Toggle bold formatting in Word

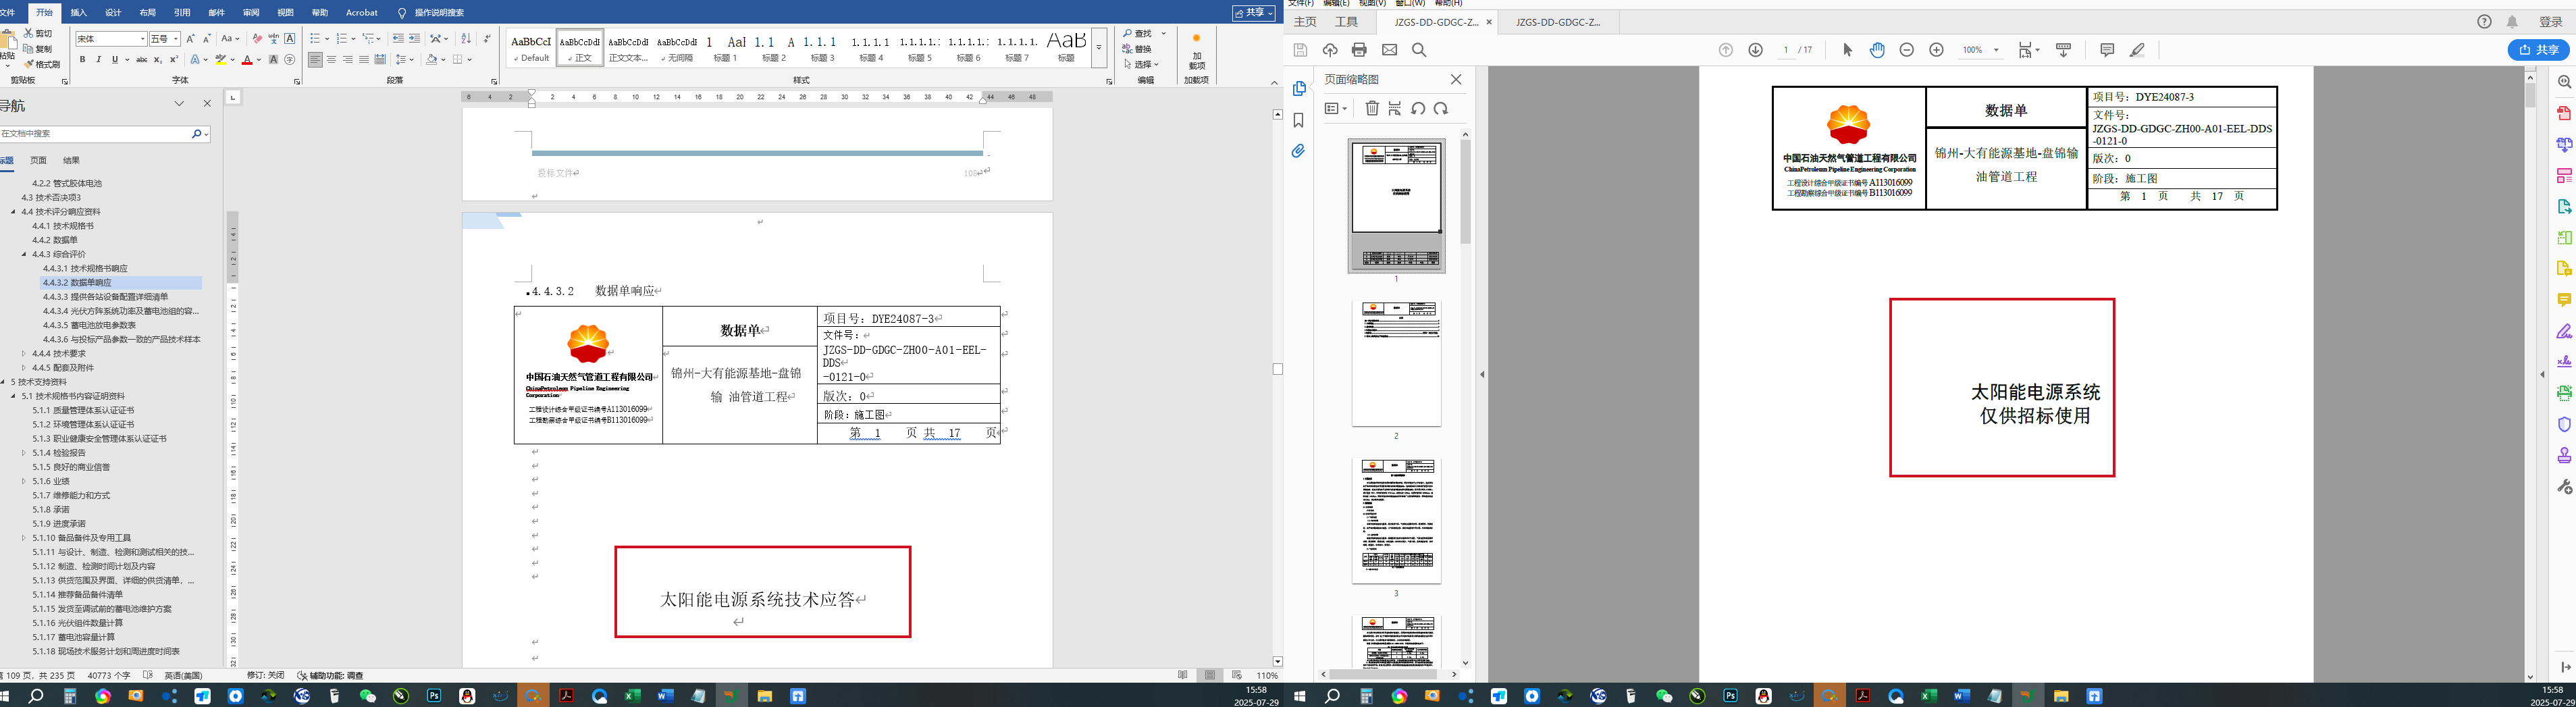(82, 60)
